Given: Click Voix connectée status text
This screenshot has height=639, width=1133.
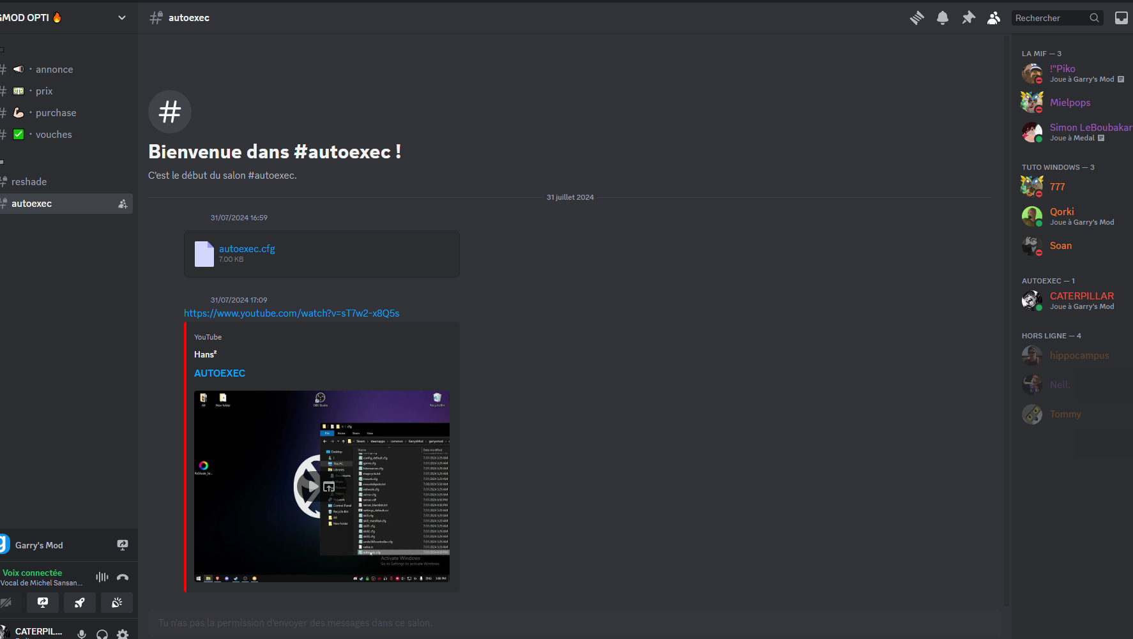Looking at the screenshot, I should [x=33, y=573].
